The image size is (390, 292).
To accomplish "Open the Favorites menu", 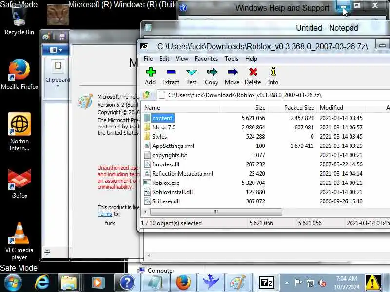I will (x=206, y=59).
